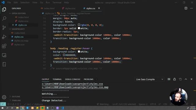Select the Output panel tab

[x=45, y=79]
